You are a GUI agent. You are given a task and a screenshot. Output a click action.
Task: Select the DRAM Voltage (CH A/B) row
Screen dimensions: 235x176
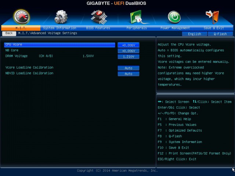tap(59, 56)
